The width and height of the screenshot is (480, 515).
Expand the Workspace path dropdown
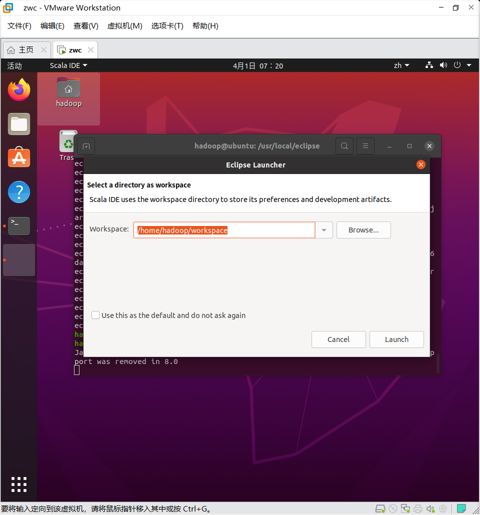pos(324,230)
